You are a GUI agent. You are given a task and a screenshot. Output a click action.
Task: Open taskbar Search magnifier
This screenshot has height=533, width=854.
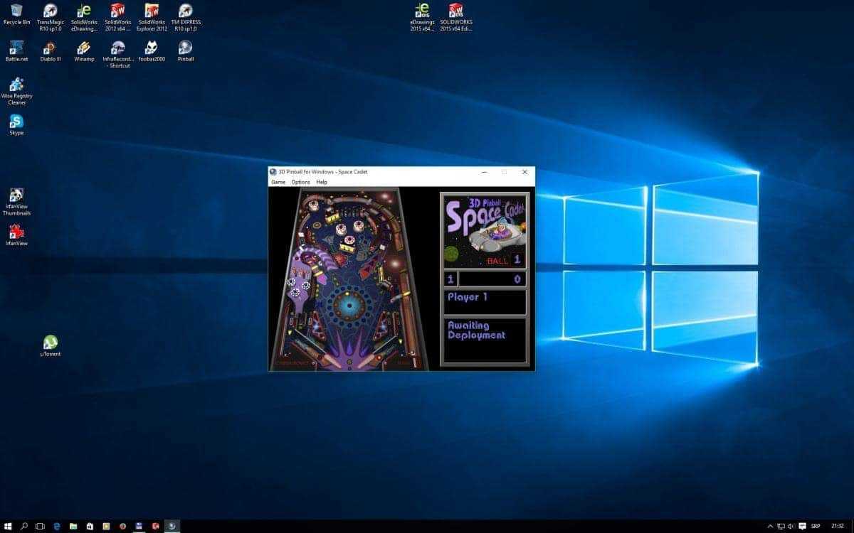pyautogui.click(x=24, y=526)
